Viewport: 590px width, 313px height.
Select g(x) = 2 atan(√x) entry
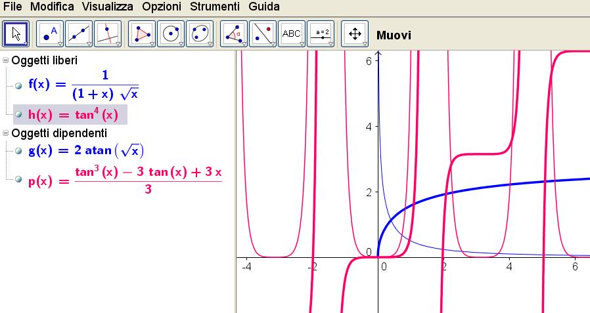click(x=86, y=151)
